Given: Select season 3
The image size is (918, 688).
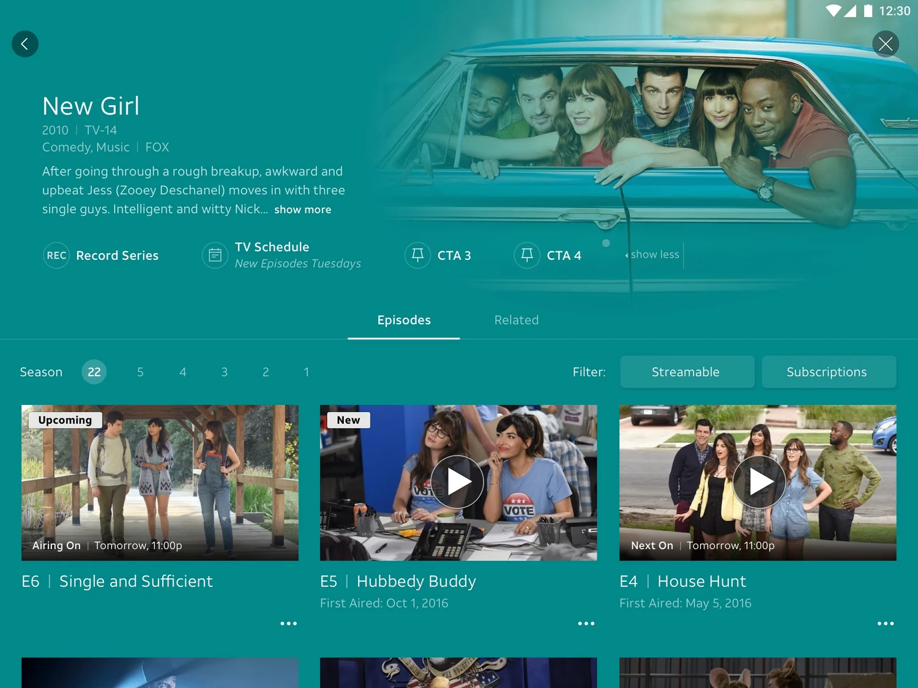Looking at the screenshot, I should pyautogui.click(x=225, y=372).
